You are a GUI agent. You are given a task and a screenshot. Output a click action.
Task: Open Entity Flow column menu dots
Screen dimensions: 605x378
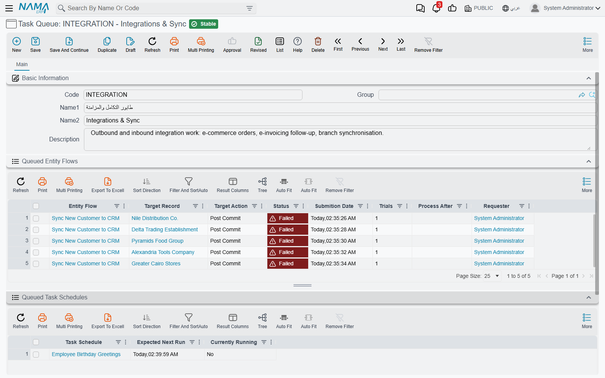pyautogui.click(x=124, y=206)
